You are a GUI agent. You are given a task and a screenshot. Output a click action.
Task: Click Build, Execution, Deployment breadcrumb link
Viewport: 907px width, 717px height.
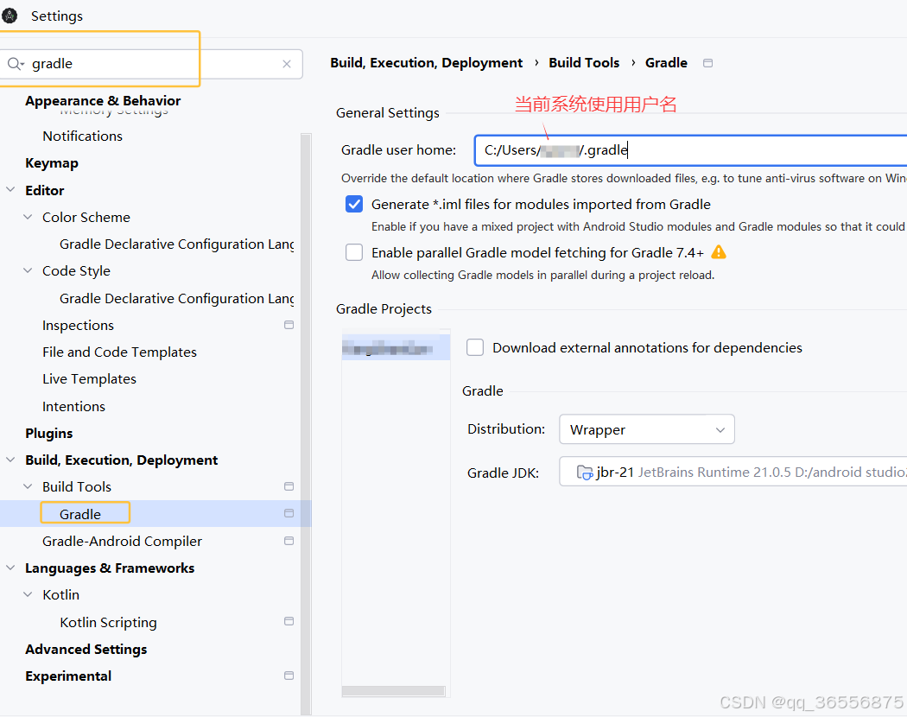pyautogui.click(x=425, y=62)
